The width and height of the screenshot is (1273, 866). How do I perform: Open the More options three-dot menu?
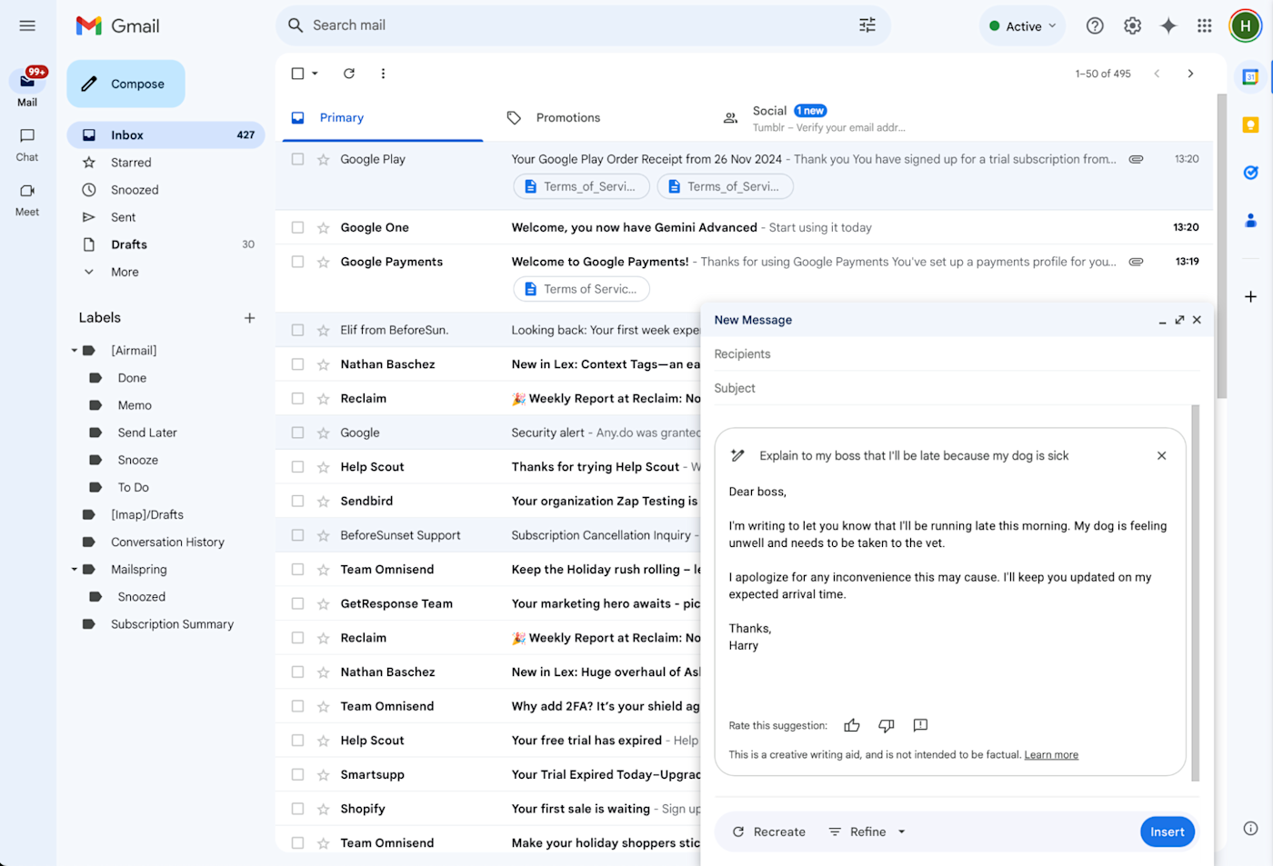[x=383, y=74]
